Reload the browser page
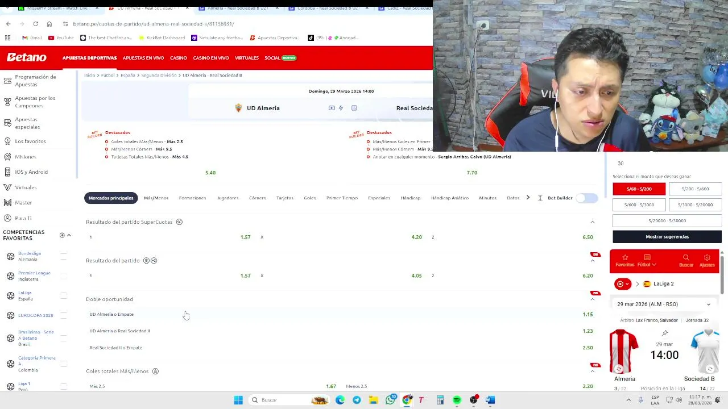Viewport: 728px width, 409px height. point(35,24)
